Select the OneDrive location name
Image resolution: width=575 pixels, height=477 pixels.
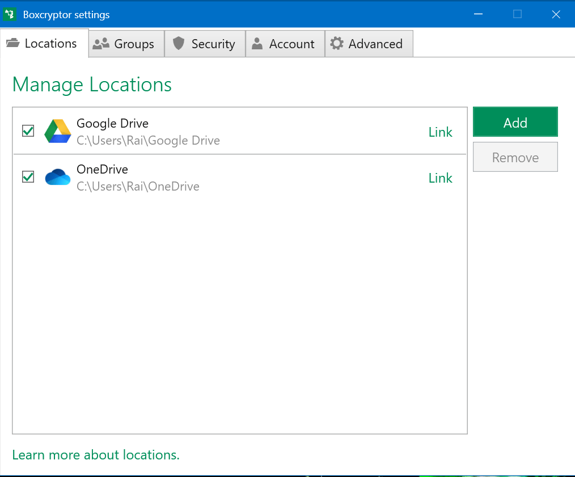102,170
